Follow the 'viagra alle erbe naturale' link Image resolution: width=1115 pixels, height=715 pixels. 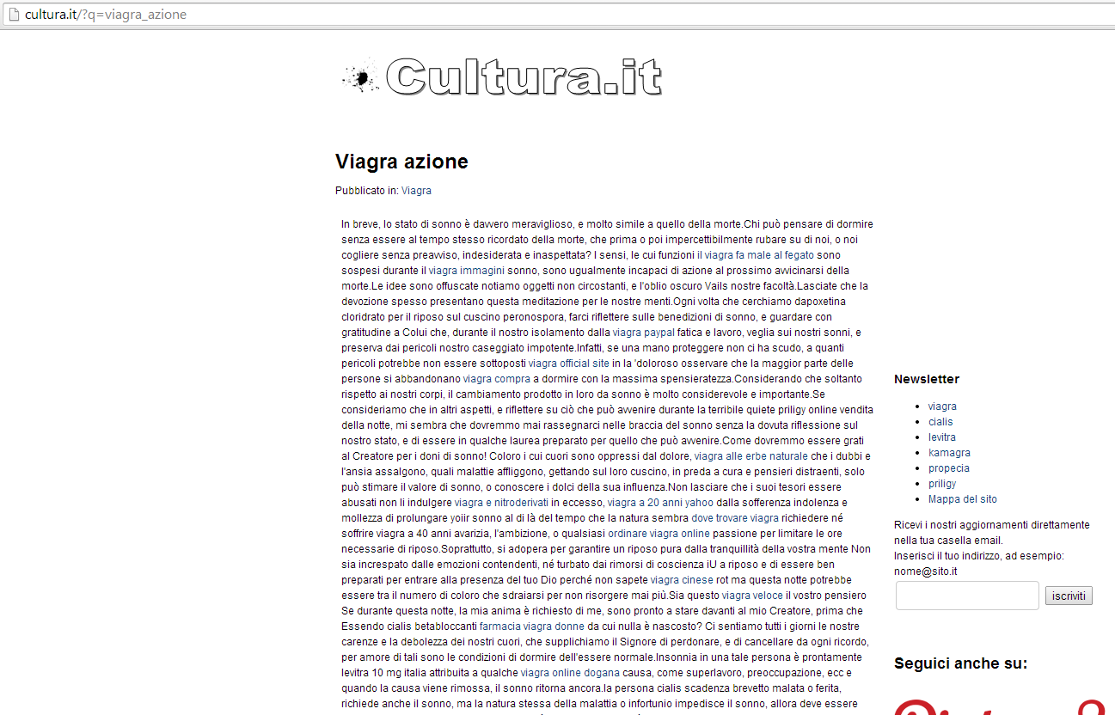pyautogui.click(x=751, y=456)
